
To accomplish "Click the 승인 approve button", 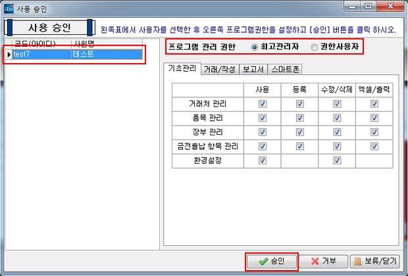I will [x=272, y=261].
